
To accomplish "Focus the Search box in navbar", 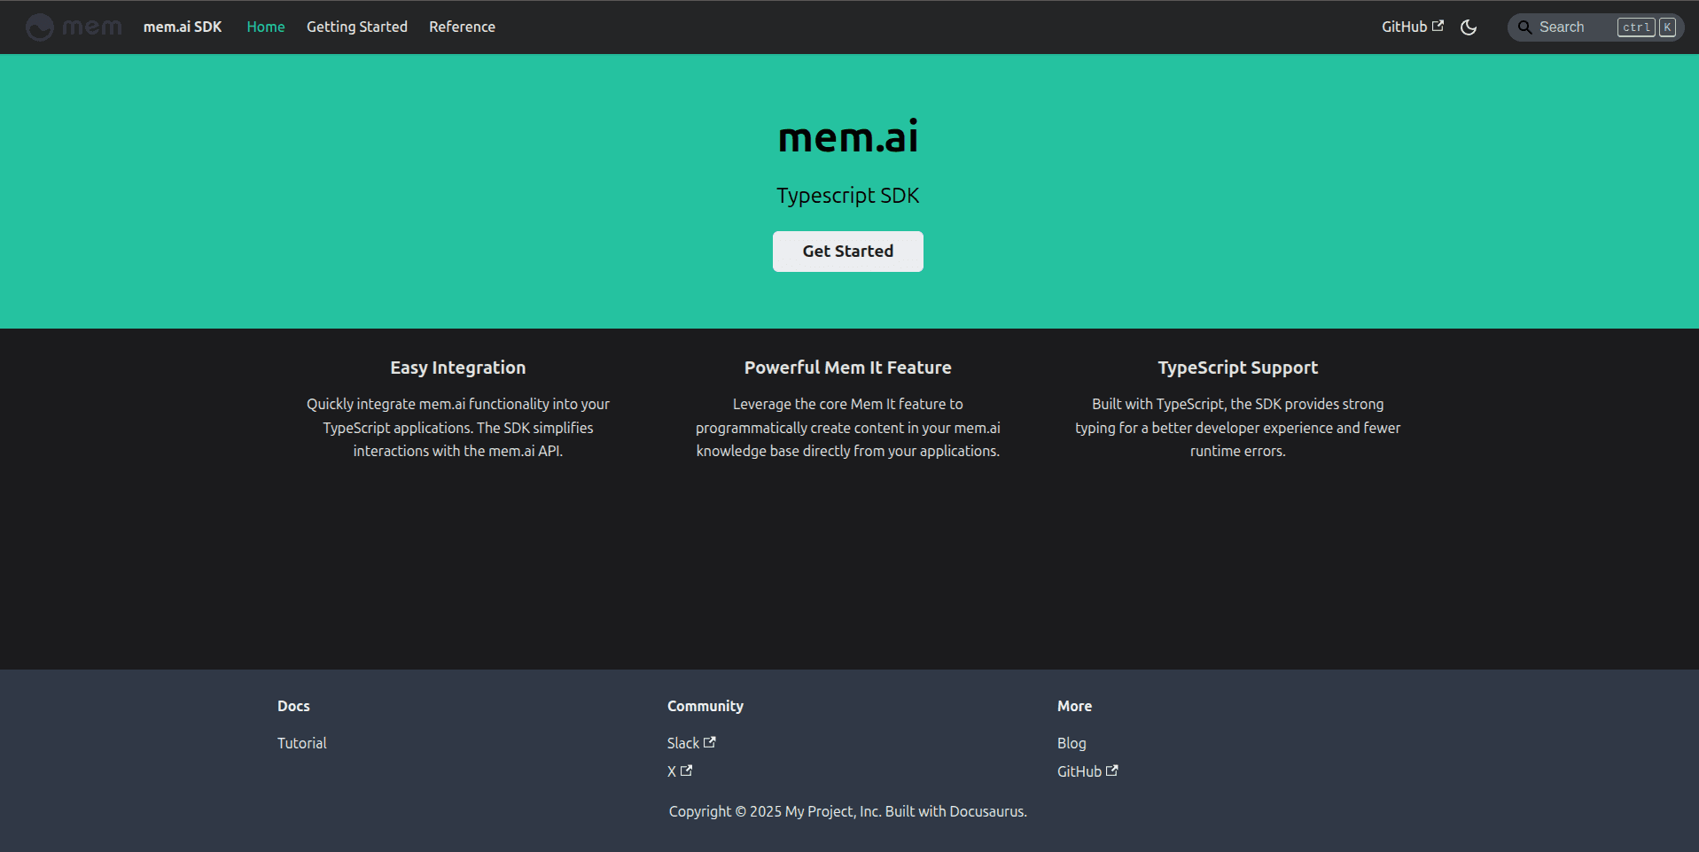I will [x=1596, y=27].
